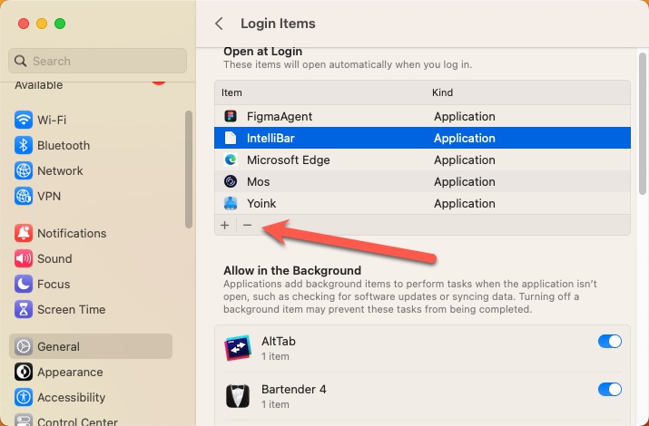The width and height of the screenshot is (649, 426).
Task: Select the FigmaAgent row name
Action: point(280,117)
